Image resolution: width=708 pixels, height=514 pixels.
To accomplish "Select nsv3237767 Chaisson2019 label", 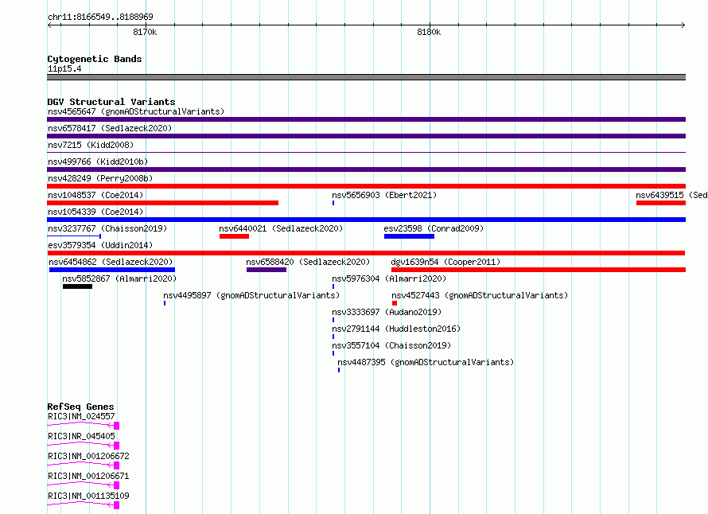I will (x=107, y=228).
